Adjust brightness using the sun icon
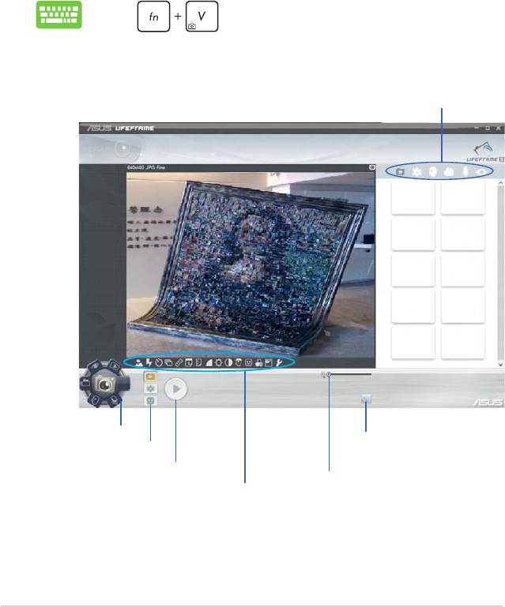This screenshot has width=505, height=607. (219, 363)
